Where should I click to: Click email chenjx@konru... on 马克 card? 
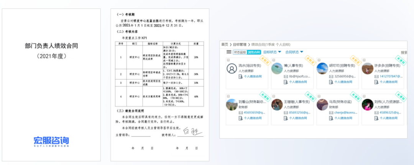click(345, 113)
